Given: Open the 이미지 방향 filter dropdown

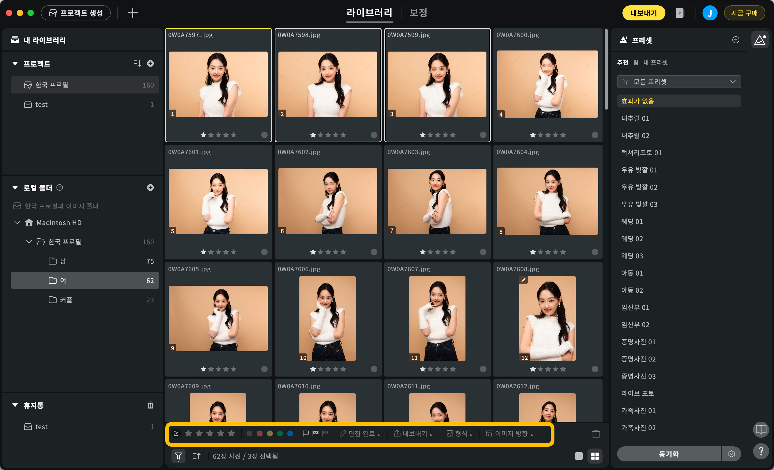Looking at the screenshot, I should pos(509,433).
